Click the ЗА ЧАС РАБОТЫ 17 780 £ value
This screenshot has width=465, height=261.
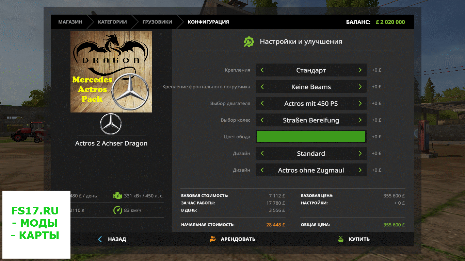point(276,203)
